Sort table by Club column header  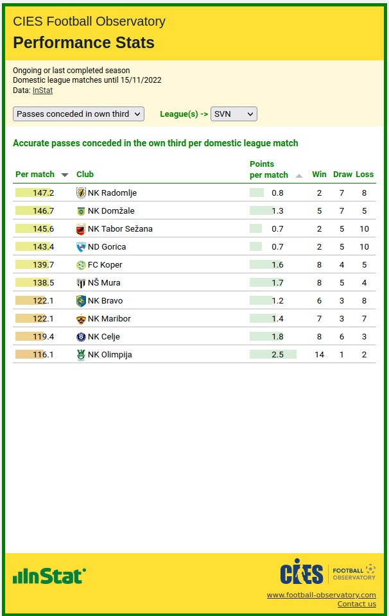pos(85,175)
